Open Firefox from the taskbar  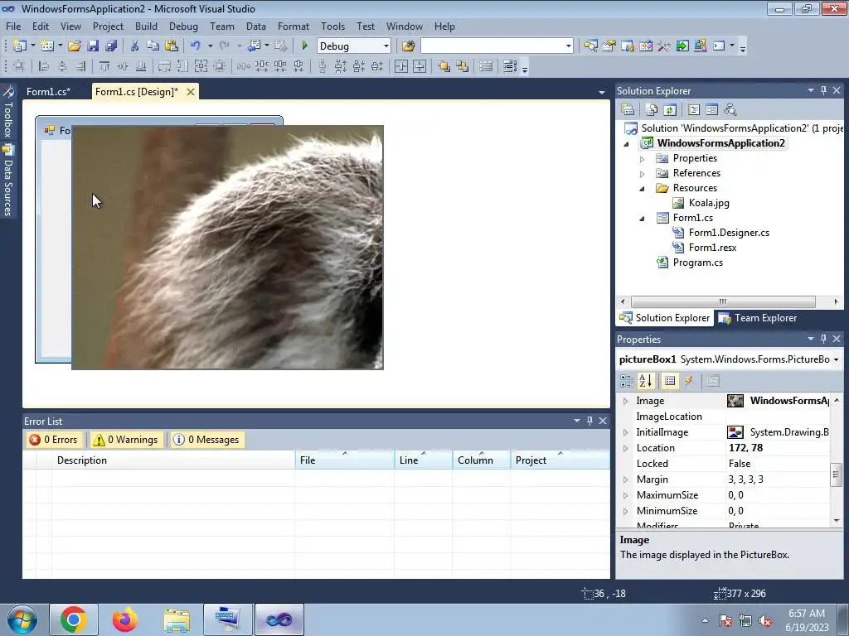tap(125, 619)
